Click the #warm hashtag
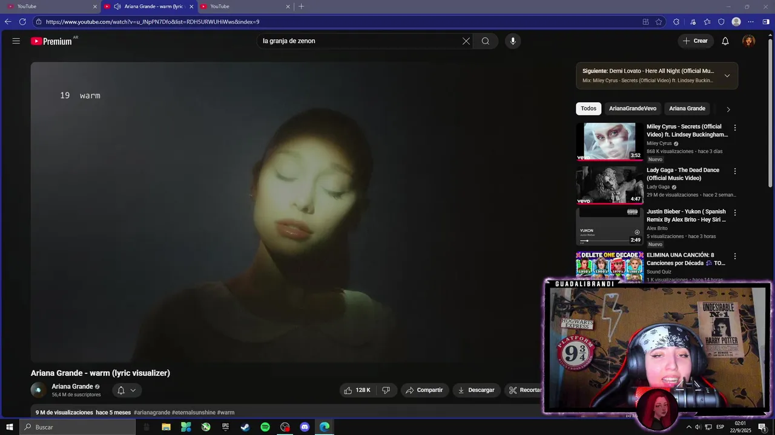Screen dimensions: 775x435 tap(226, 413)
